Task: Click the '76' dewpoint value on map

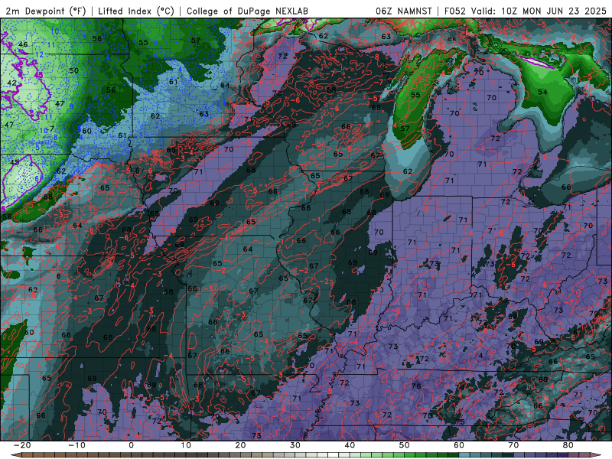Action: tap(416, 386)
